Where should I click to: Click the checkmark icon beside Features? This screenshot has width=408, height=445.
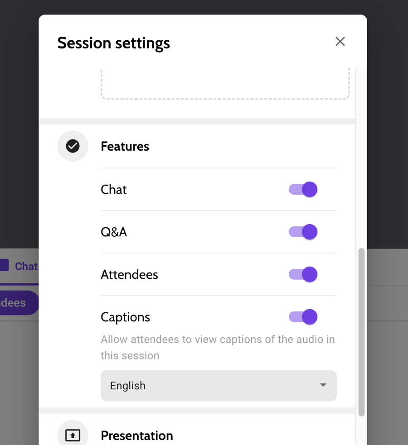(x=73, y=146)
